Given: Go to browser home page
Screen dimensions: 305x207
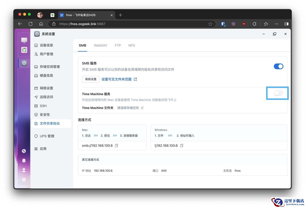Looking at the screenshot, I should point(41,24).
